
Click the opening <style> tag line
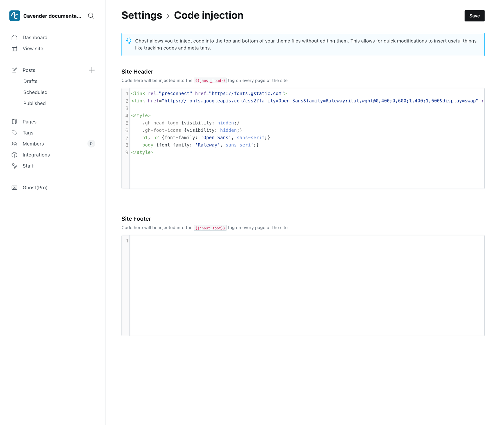141,115
